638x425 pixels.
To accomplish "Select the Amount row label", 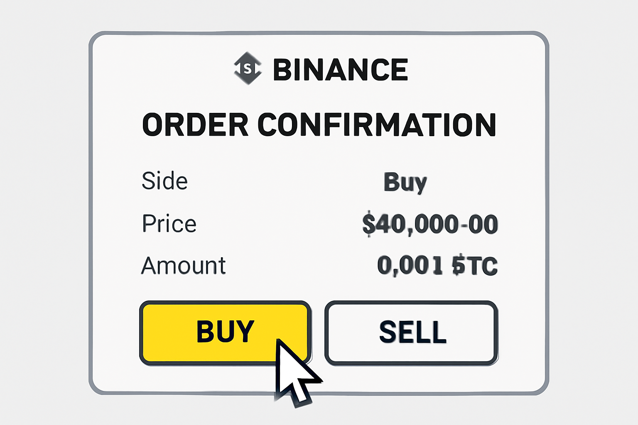I will coord(183,266).
